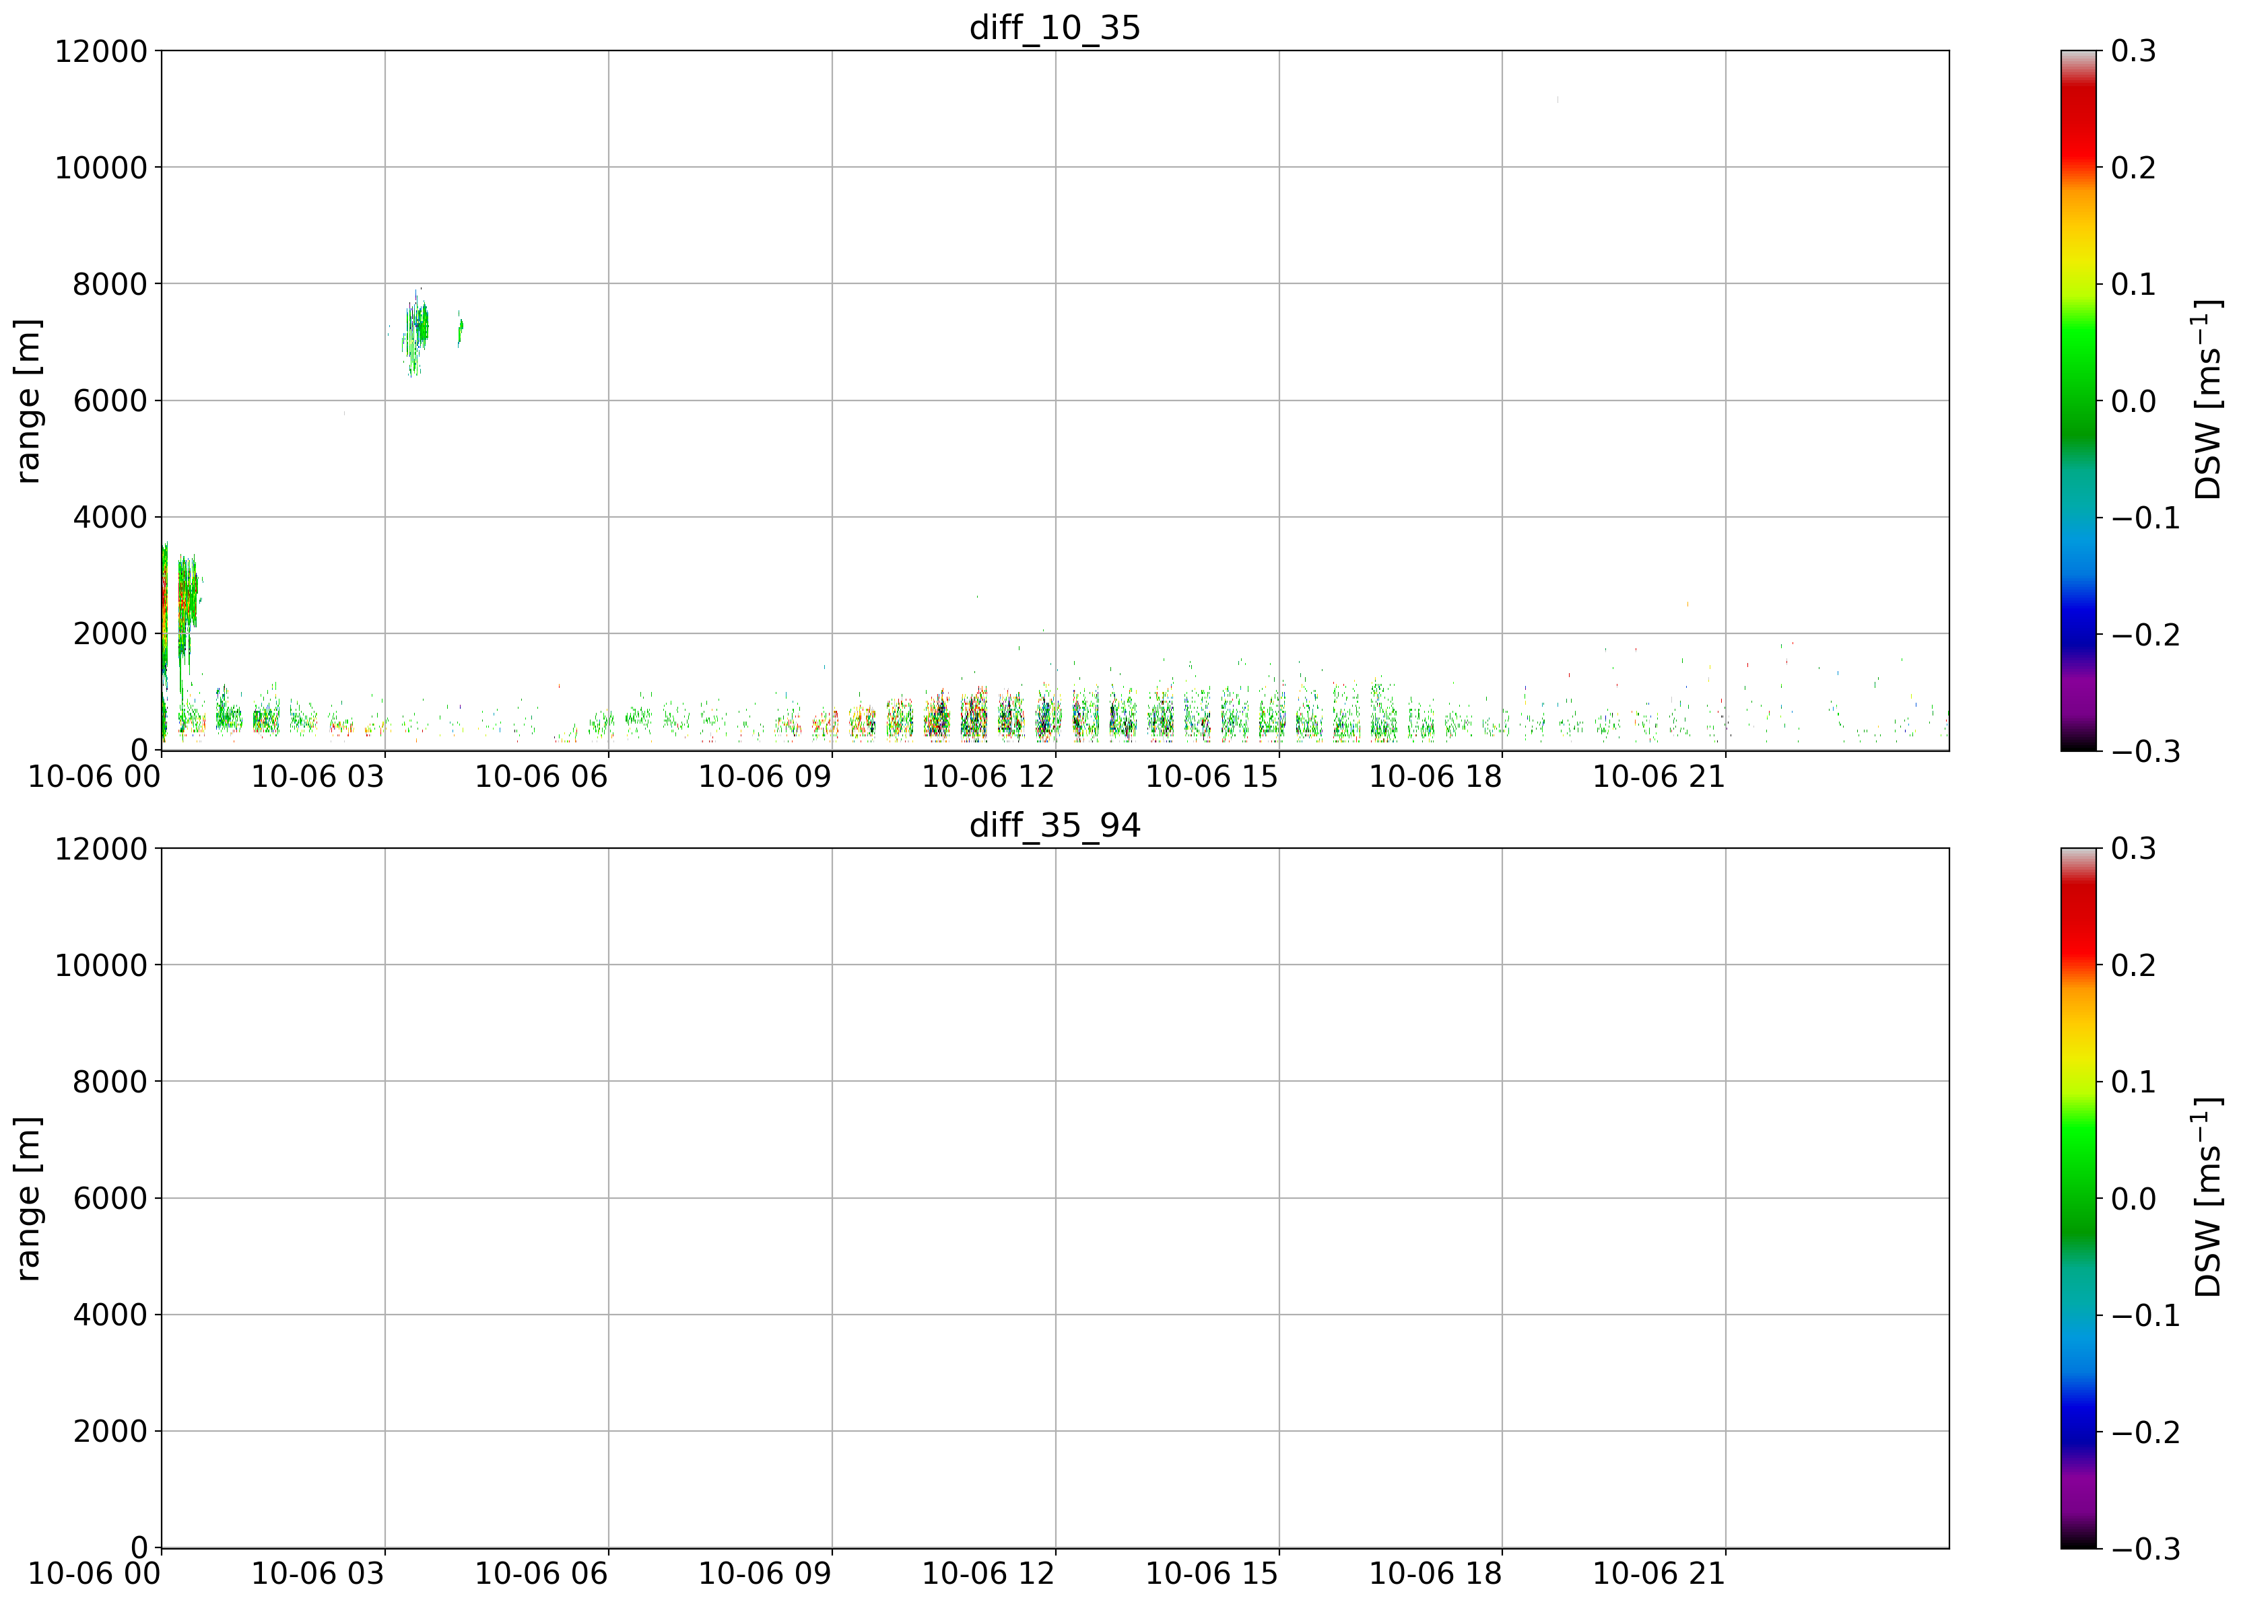This screenshot has width=2241, height=1604.
Task: Click "10-06 00" x-tick under diff_35_94 plot
Action: pos(94,1574)
